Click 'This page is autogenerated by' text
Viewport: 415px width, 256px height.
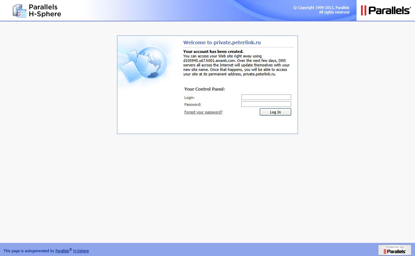pyautogui.click(x=29, y=251)
